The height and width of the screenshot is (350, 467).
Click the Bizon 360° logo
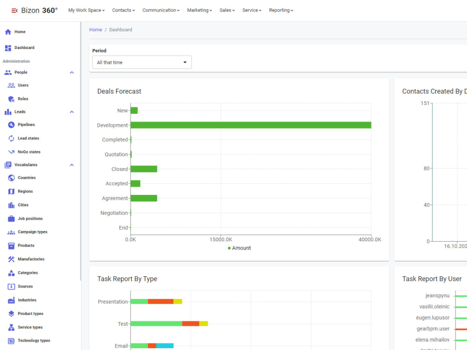pos(39,10)
